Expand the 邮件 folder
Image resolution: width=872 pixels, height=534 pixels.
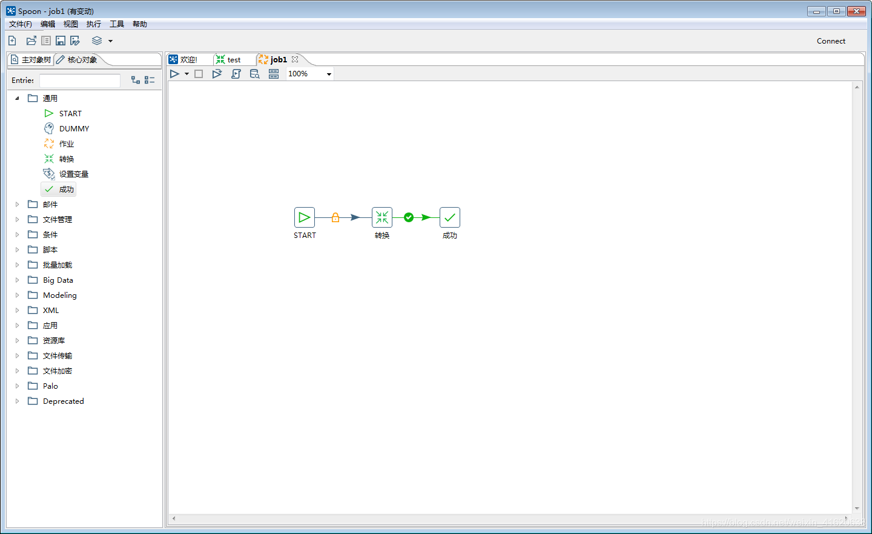point(17,204)
